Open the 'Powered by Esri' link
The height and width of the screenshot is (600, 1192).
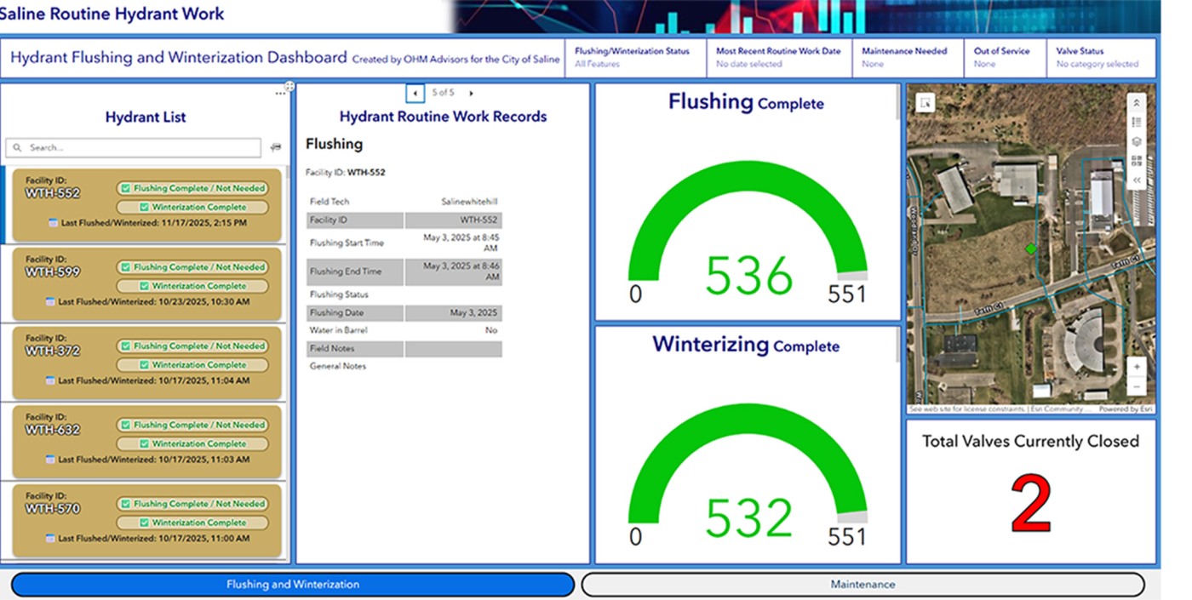[x=1126, y=409]
